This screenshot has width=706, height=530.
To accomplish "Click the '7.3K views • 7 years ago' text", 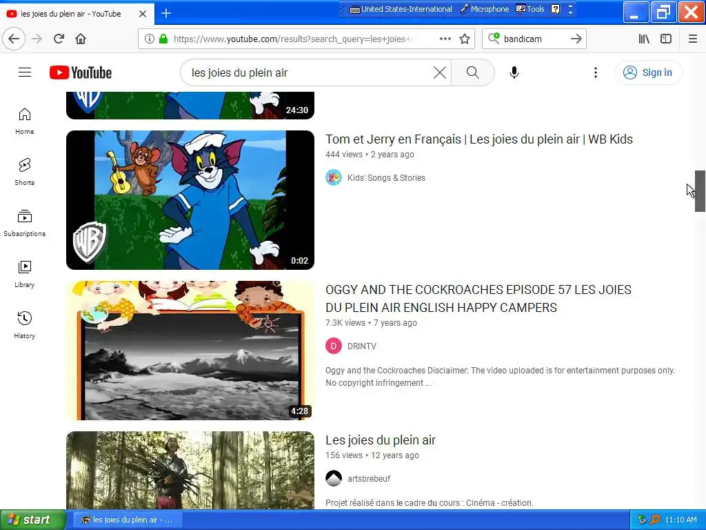I will point(371,323).
